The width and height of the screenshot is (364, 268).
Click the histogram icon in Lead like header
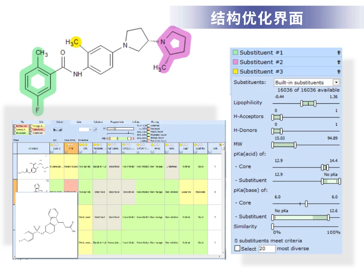195,152
